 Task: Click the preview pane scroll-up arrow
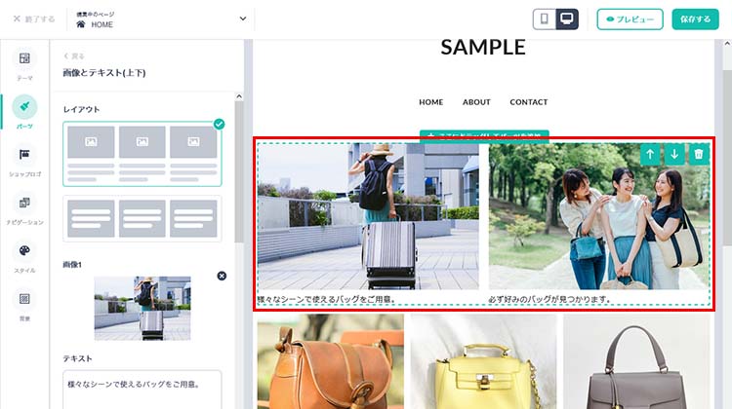[727, 43]
